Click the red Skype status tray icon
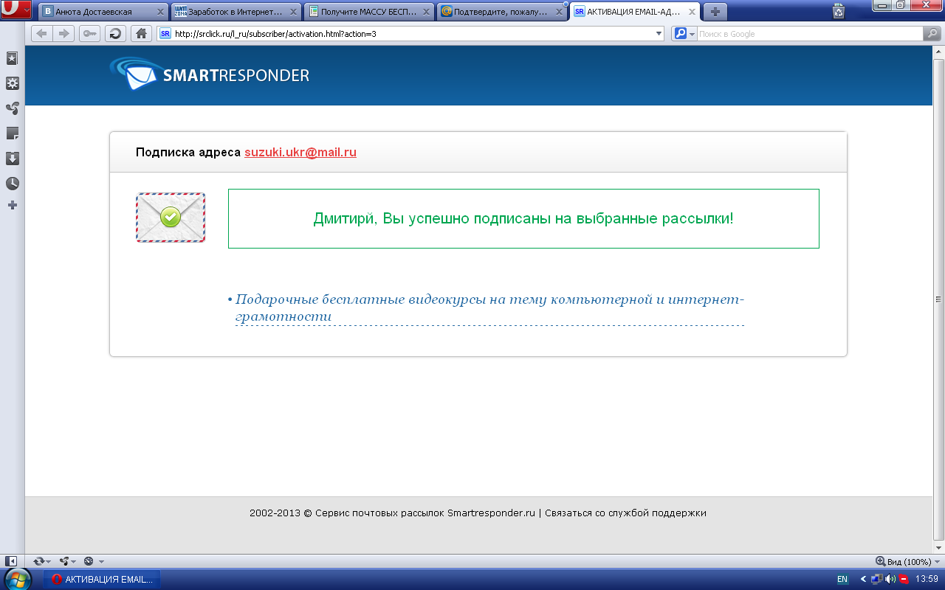Image resolution: width=945 pixels, height=590 pixels. click(904, 580)
